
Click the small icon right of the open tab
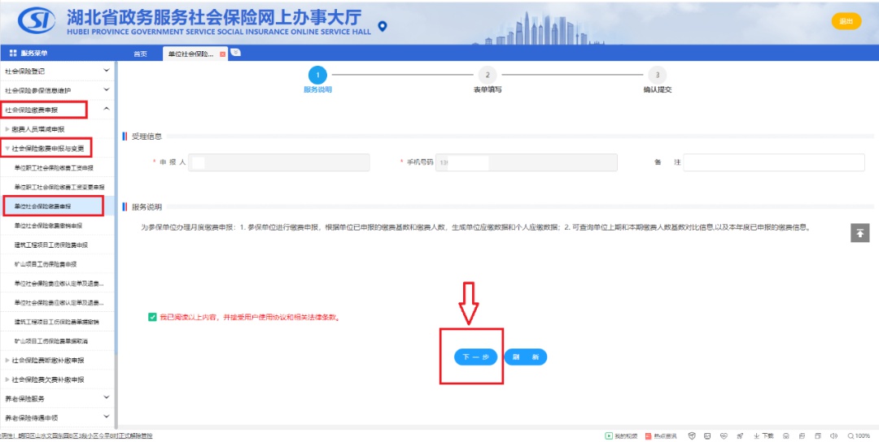[x=235, y=53]
